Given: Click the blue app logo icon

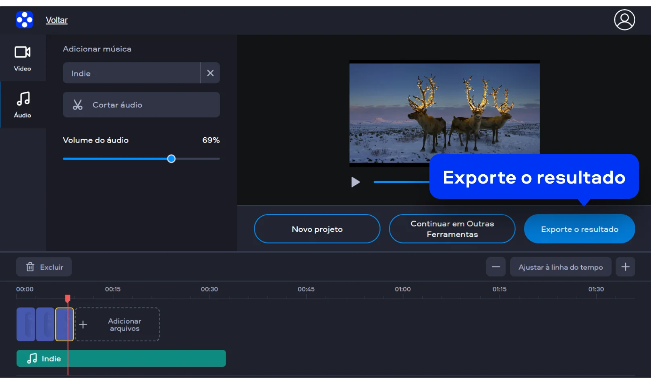Looking at the screenshot, I should 24,20.
